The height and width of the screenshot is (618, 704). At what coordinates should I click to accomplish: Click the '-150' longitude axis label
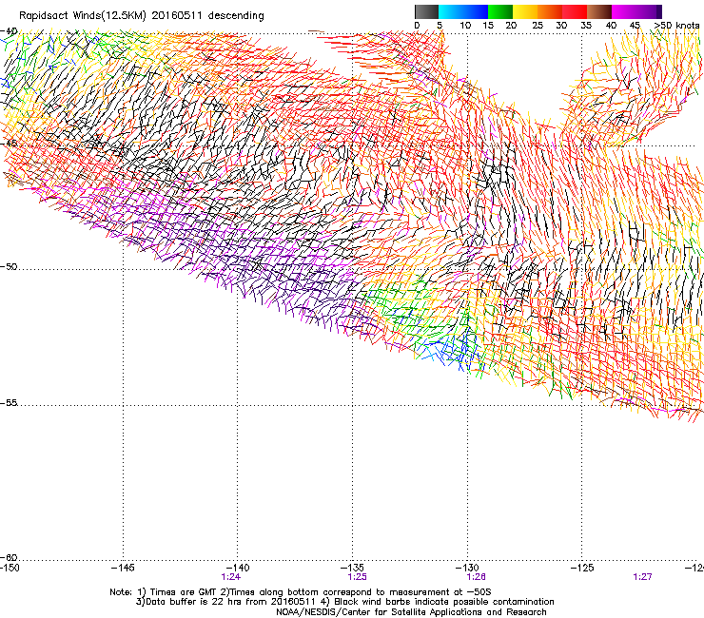[x=10, y=569]
